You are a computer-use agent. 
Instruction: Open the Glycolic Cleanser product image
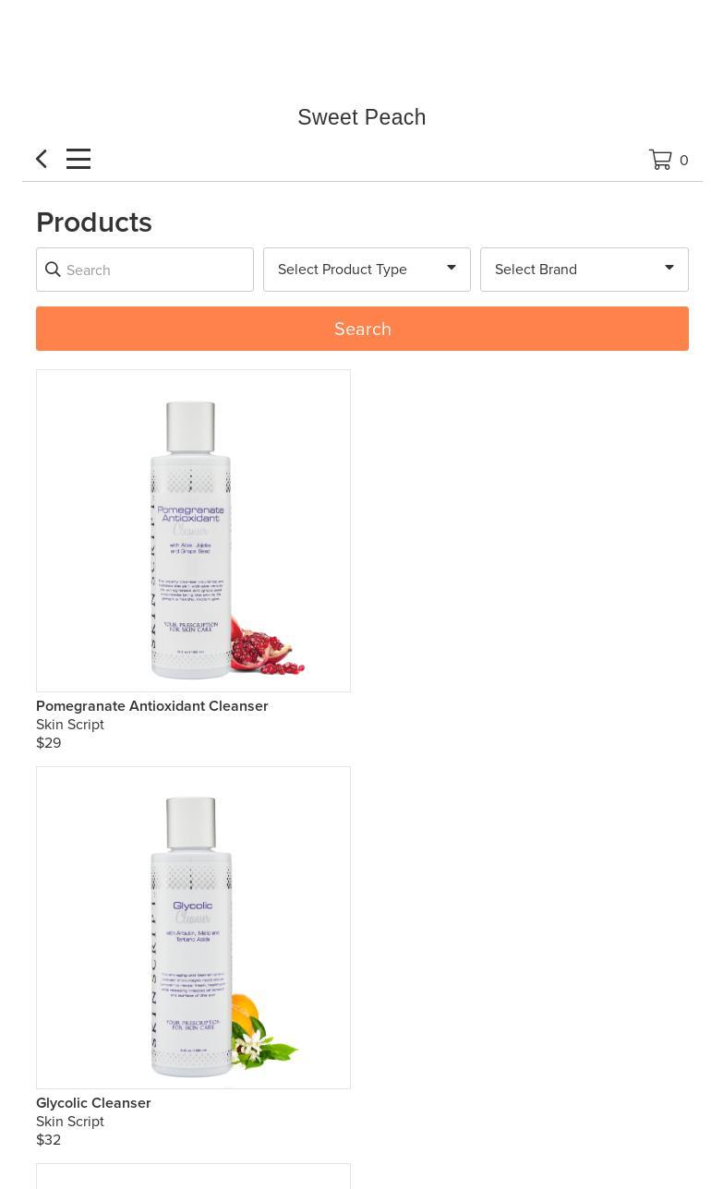[193, 928]
